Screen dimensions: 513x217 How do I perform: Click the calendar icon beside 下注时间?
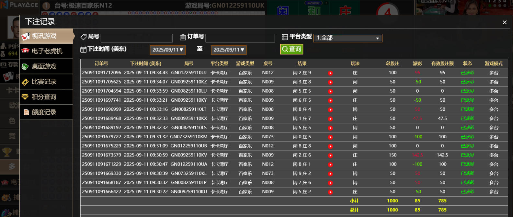[83, 50]
